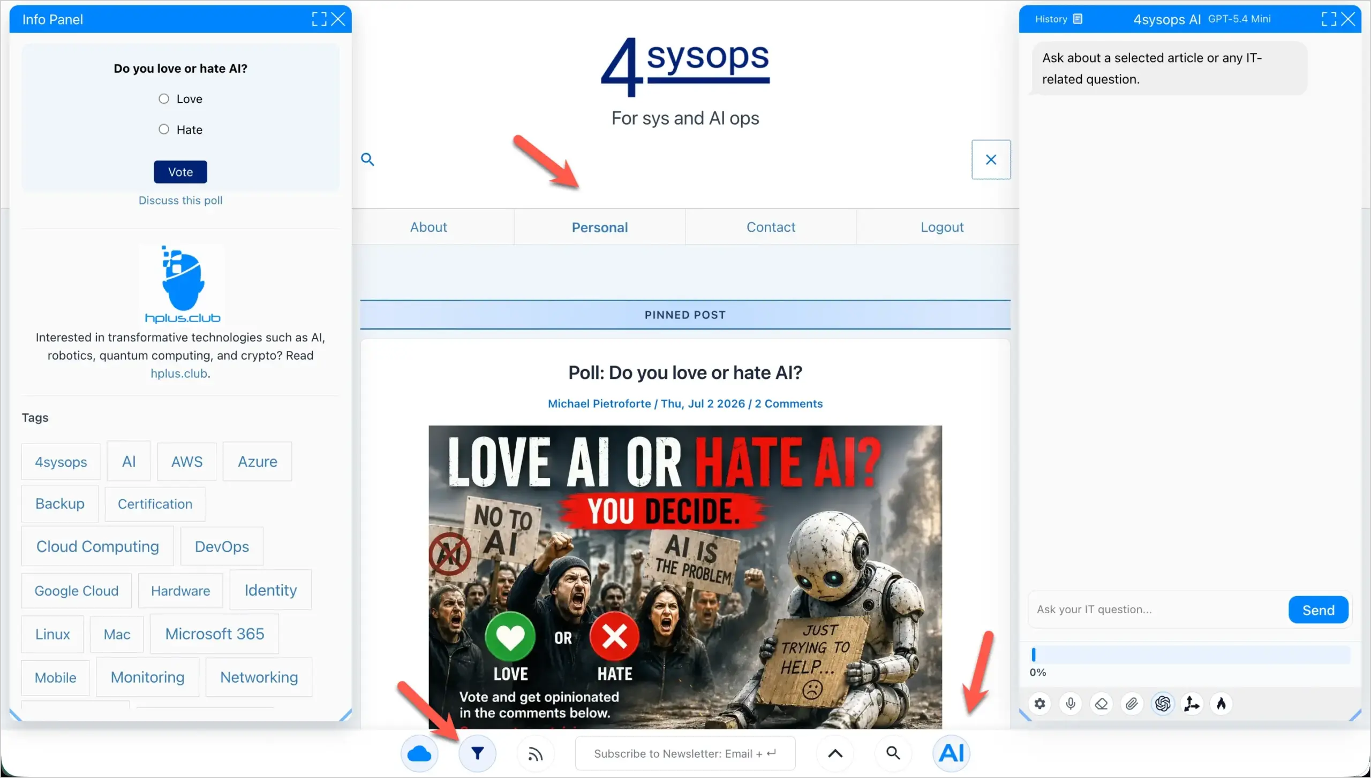The height and width of the screenshot is (778, 1371).
Task: Click the three-arrows axis icon
Action: coord(1192,704)
